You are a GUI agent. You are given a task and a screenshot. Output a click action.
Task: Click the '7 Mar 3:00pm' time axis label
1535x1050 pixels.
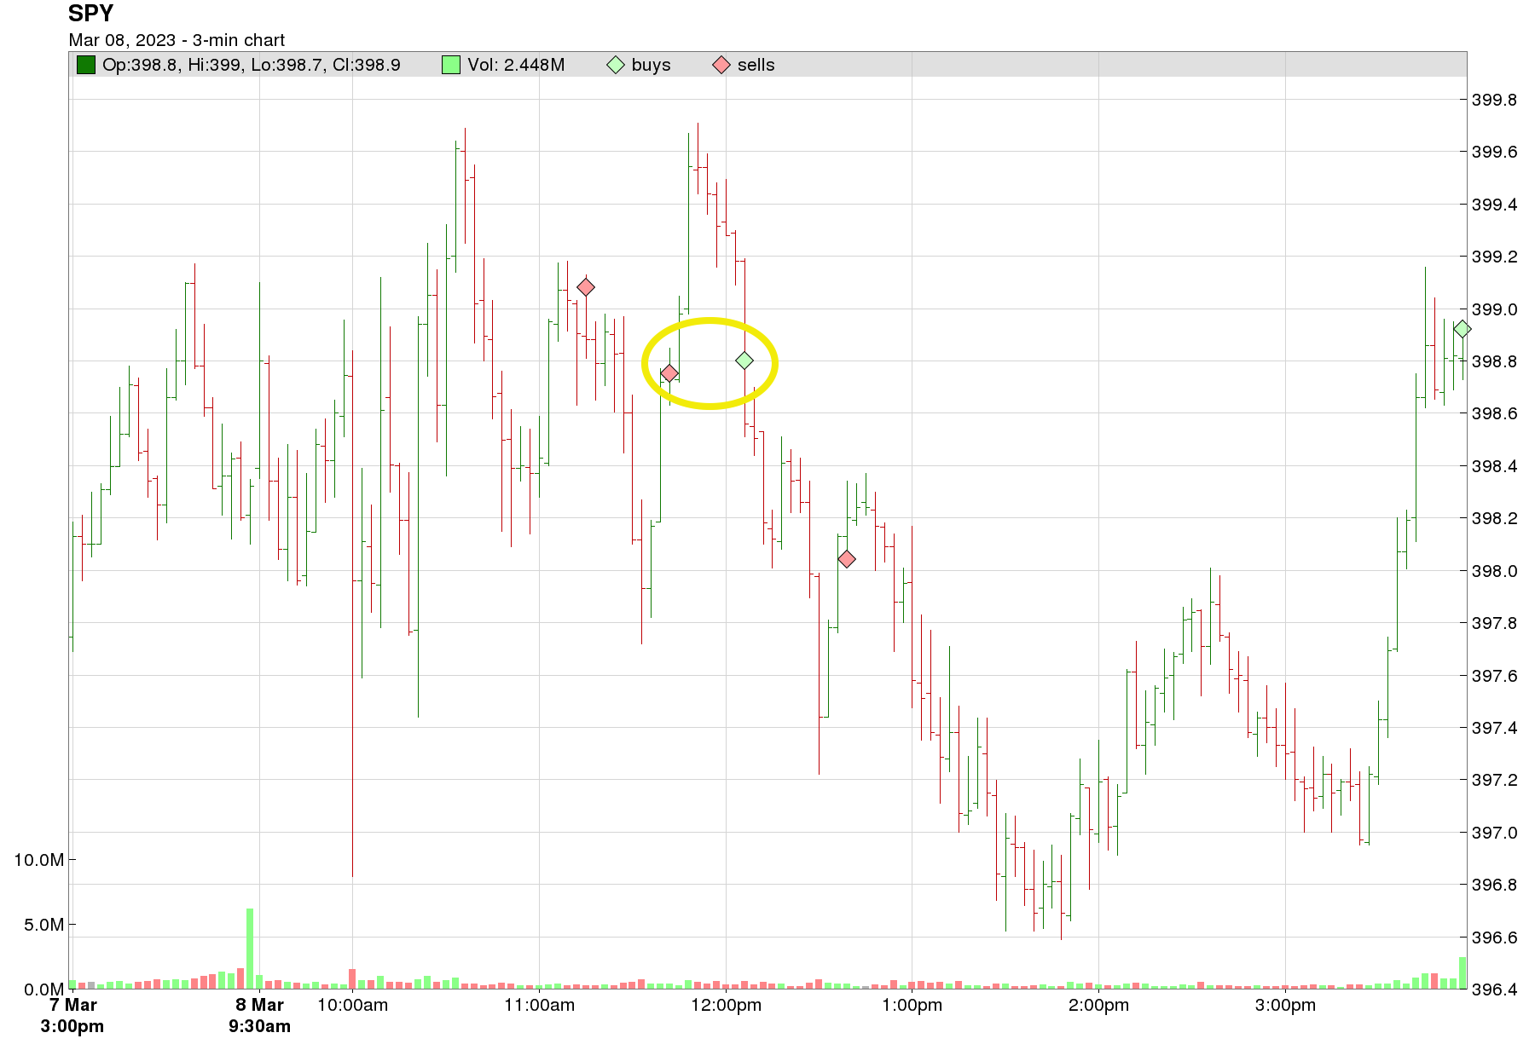click(x=72, y=1015)
